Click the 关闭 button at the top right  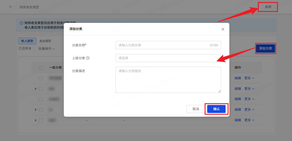(x=268, y=7)
